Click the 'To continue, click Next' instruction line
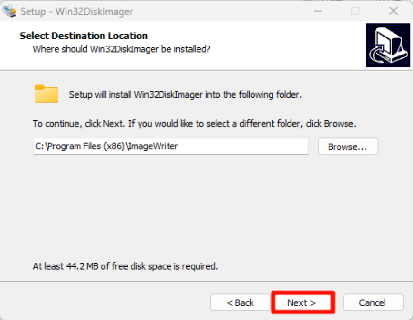The height and width of the screenshot is (320, 413). point(194,124)
